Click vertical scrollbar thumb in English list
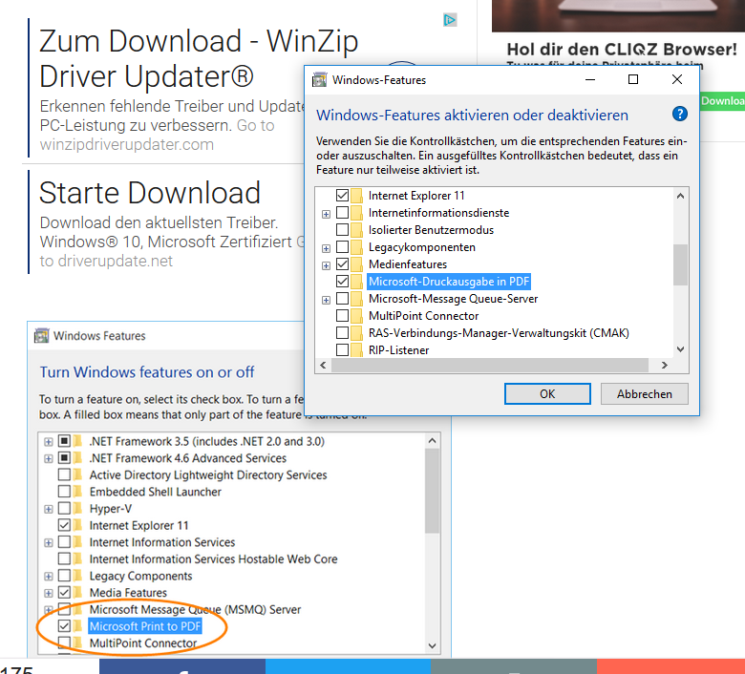The image size is (745, 674). [432, 491]
